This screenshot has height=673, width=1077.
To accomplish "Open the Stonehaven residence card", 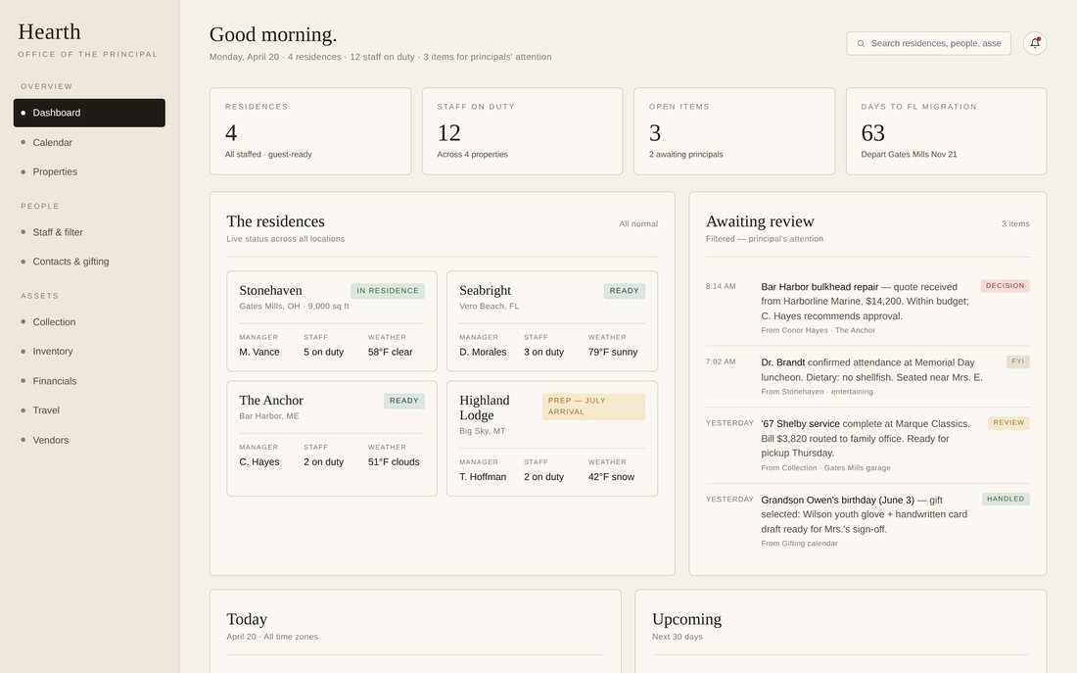I will (332, 321).
